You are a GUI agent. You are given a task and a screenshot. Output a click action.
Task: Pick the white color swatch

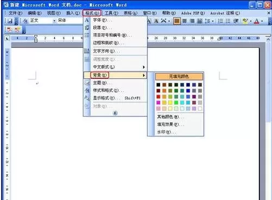click(x=200, y=109)
